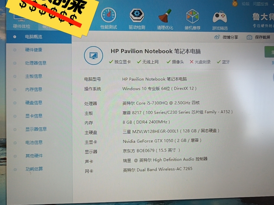
Task: Click the 主显卡 row label
Action: click(x=91, y=142)
